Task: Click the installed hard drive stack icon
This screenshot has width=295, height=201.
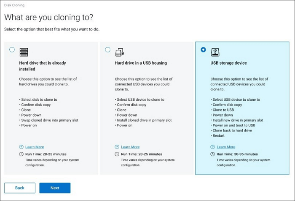Action: click(24, 52)
